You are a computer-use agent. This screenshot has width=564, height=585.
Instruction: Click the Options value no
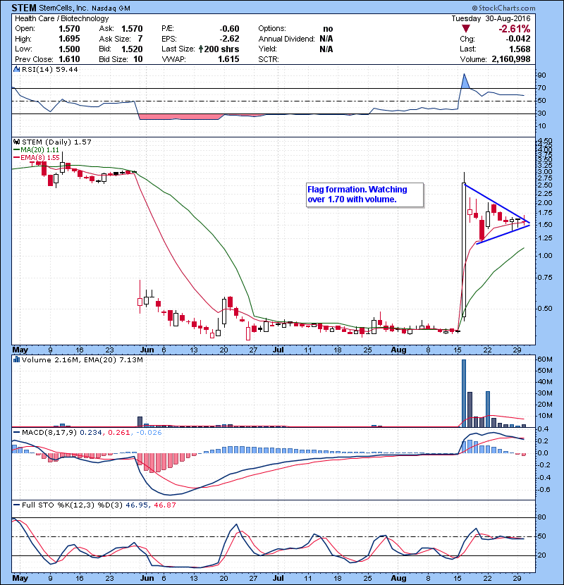coord(328,29)
